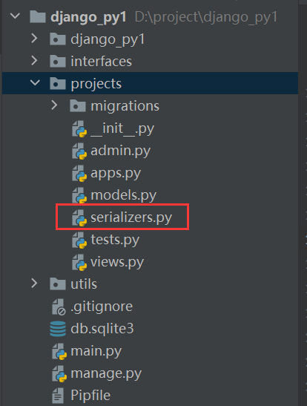Click the Pipfile text file icon

point(58,396)
